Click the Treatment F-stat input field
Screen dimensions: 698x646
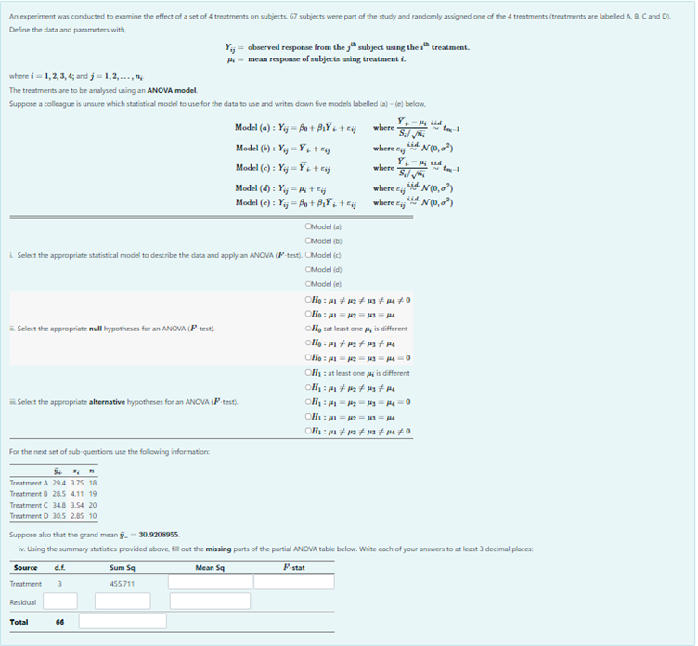pos(294,582)
